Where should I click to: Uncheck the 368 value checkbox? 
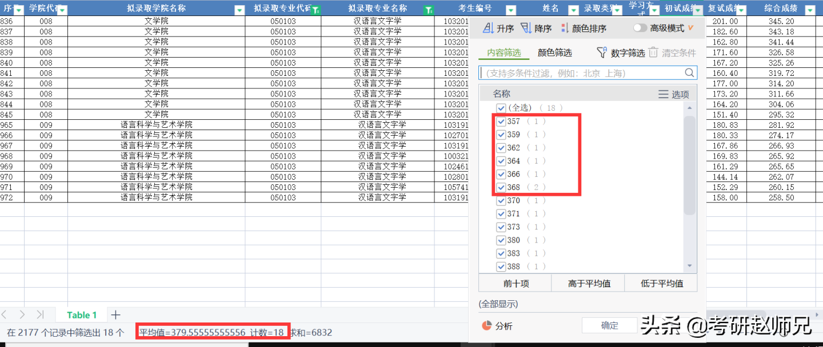tap(501, 187)
